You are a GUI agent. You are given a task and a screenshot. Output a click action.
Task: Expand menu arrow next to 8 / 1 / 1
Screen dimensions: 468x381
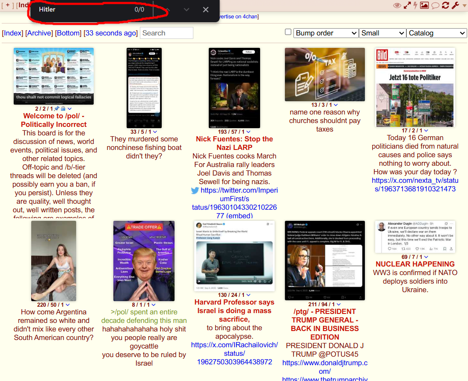coord(154,305)
